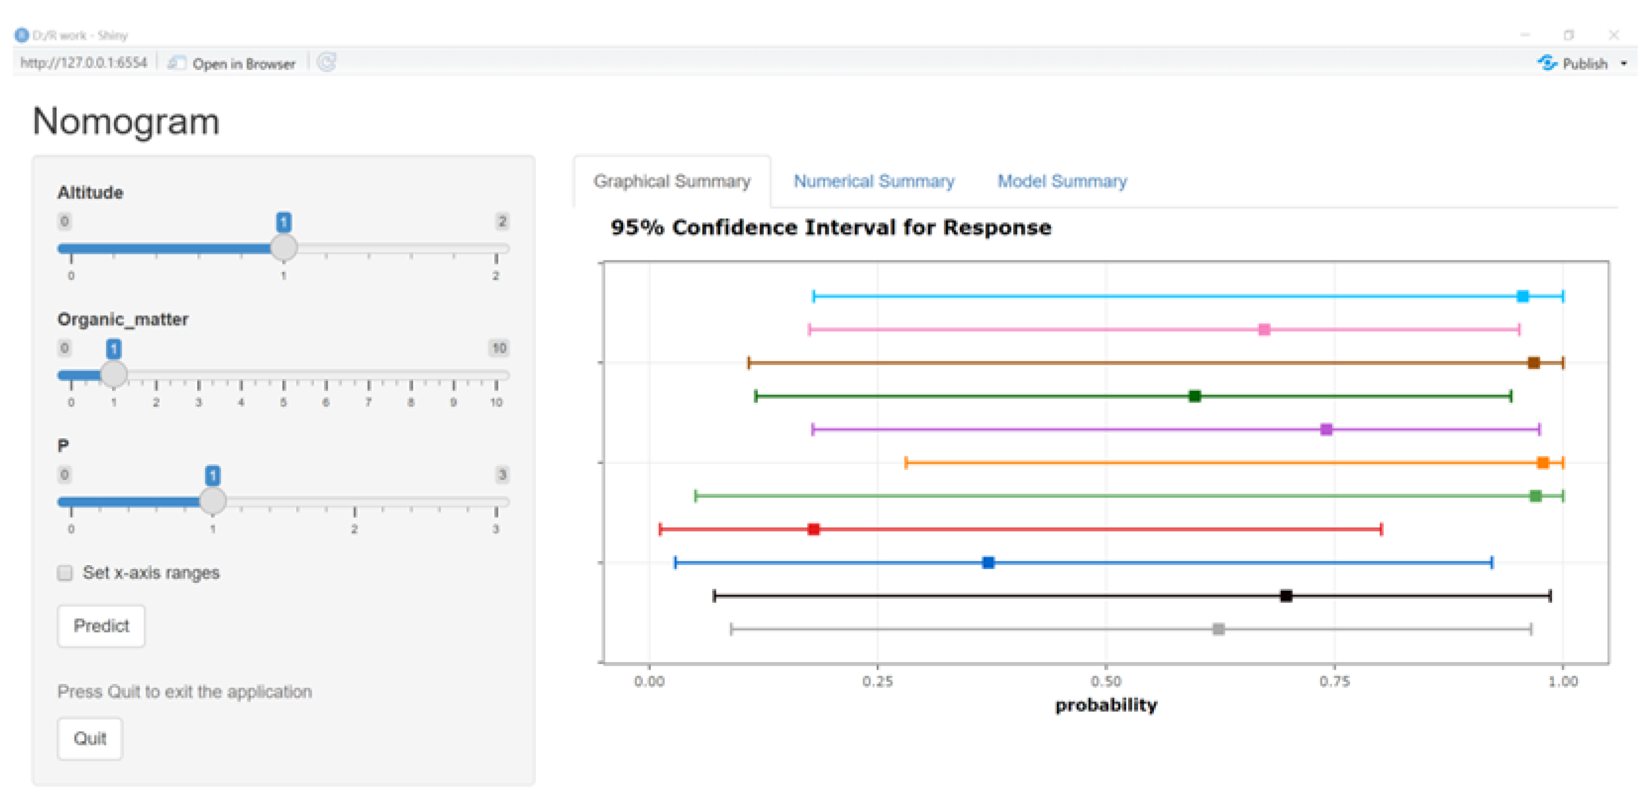Click the address bar URL field
This screenshot has height=809, width=1652.
83,63
